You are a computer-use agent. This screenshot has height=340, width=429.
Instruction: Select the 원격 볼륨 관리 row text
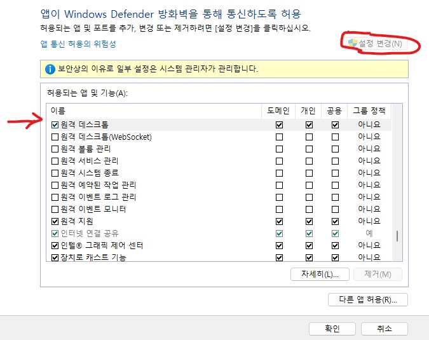click(x=86, y=149)
